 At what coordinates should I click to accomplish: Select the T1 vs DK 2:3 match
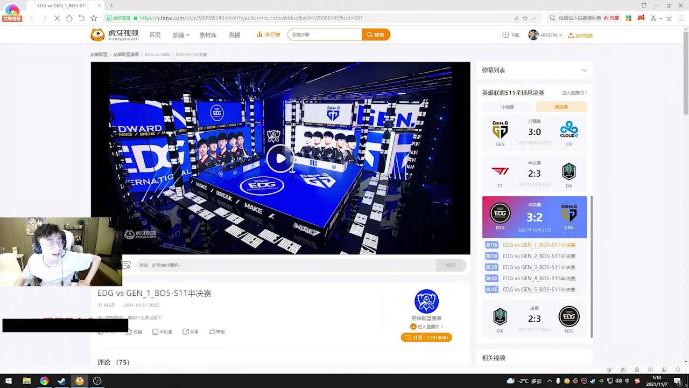click(x=535, y=173)
